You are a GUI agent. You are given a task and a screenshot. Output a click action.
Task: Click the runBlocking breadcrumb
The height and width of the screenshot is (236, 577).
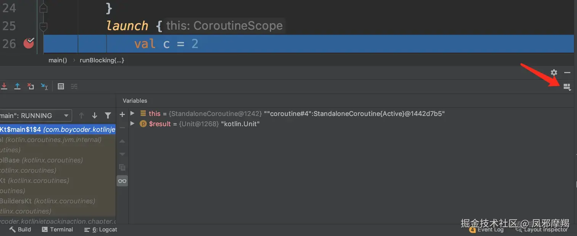click(102, 60)
